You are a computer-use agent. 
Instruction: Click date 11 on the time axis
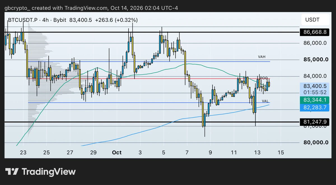coord(234,153)
